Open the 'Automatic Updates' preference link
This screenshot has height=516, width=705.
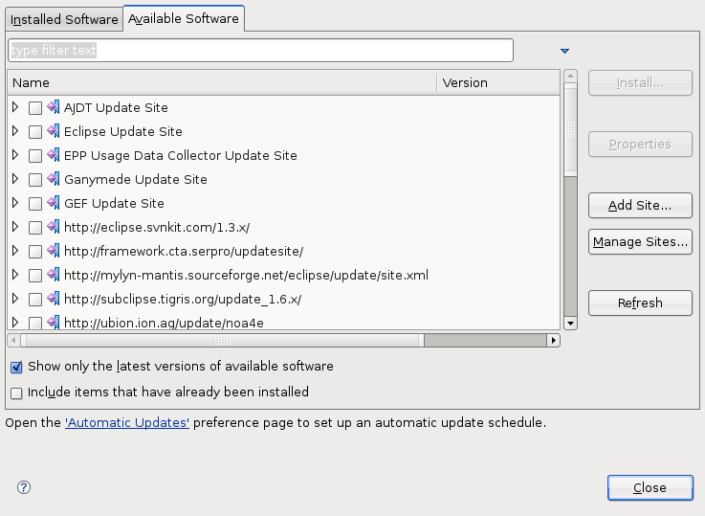tap(127, 422)
